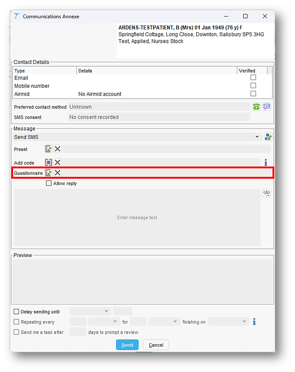
Task: Enable Repeating every checkbox
Action: coord(16,322)
